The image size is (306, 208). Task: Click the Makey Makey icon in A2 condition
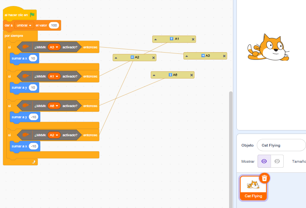[26, 135]
